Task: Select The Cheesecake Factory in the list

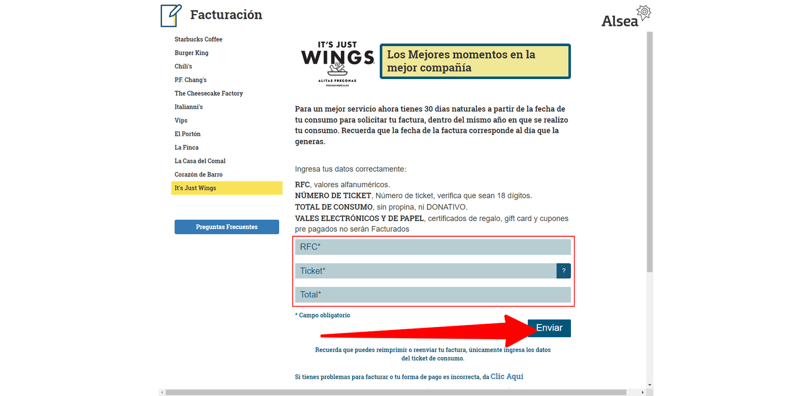Action: (209, 93)
